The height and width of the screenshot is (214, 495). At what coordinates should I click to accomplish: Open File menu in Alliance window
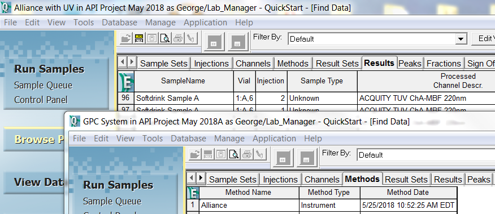[10, 23]
